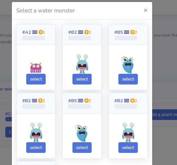Hit select on the bottom-left #B2 monster
The image size is (177, 165).
coord(36,148)
